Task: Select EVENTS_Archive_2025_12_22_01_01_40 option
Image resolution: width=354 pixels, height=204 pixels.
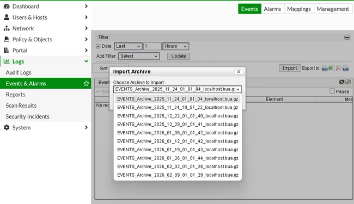Action: 178,116
